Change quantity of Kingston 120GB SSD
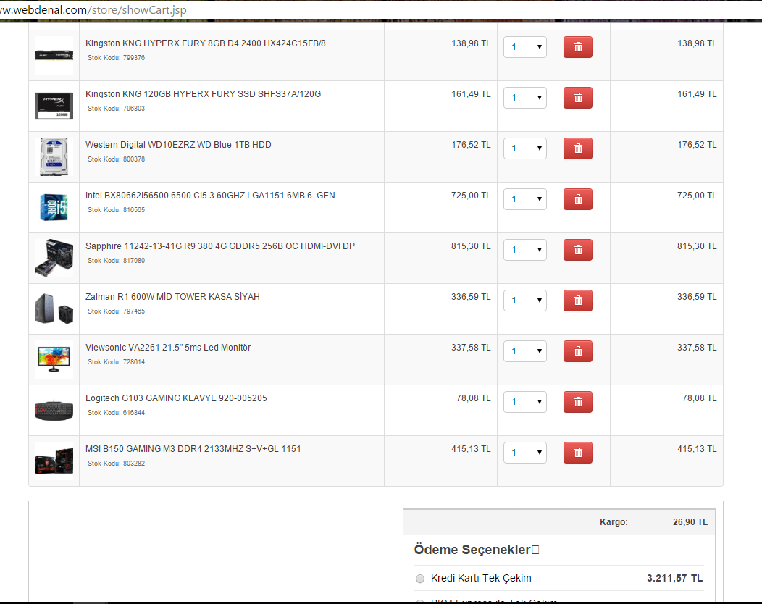The width and height of the screenshot is (762, 604). point(525,98)
